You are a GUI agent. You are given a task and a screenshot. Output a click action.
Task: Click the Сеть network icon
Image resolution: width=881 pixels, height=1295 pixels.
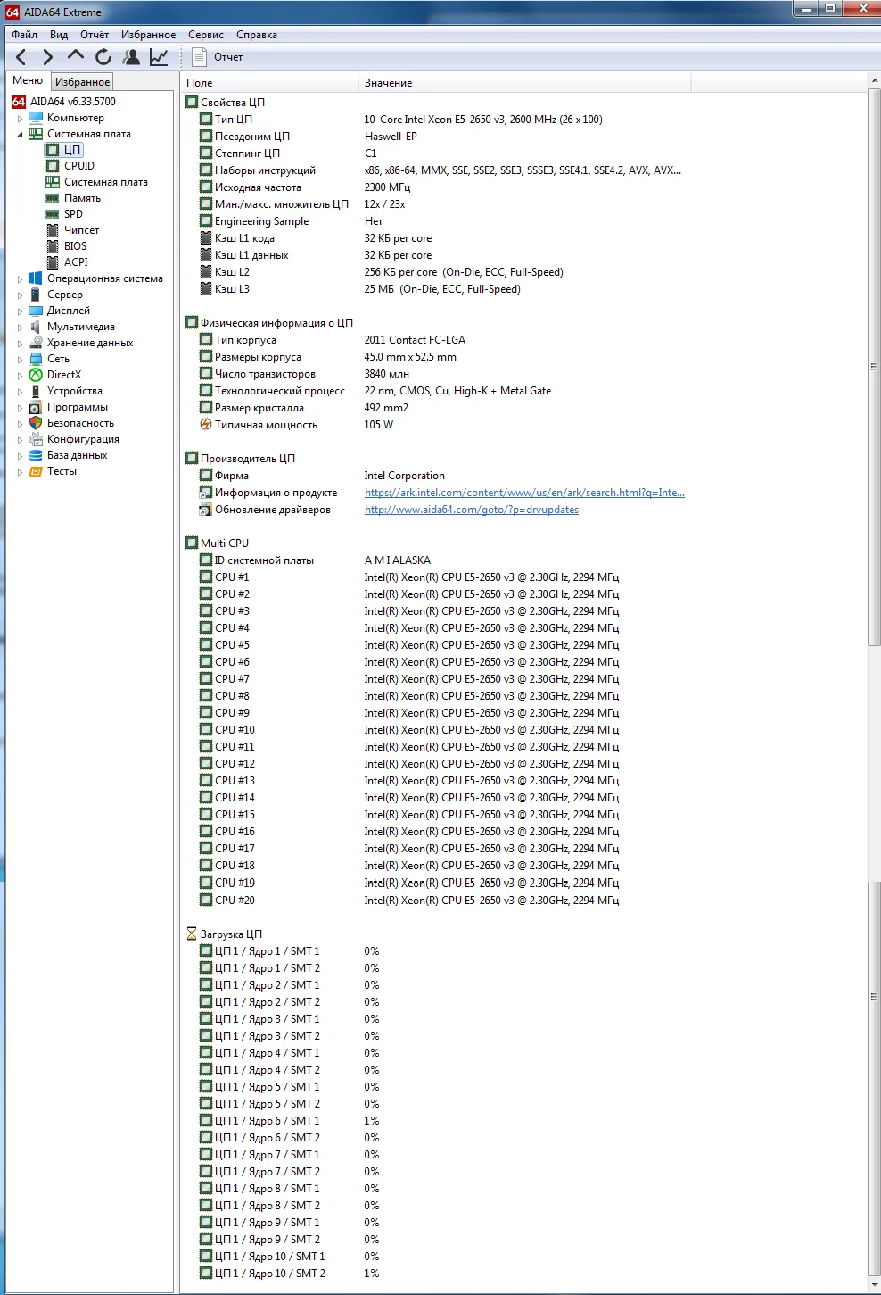tap(36, 359)
